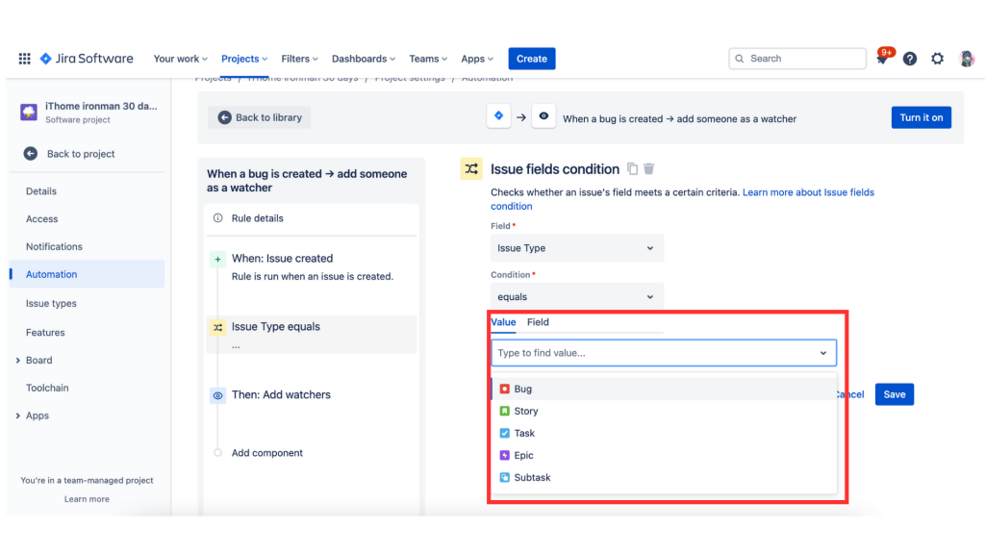Click the Back to project arrow icon
985x554 pixels.
pos(30,153)
